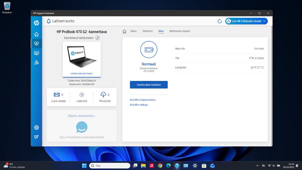Screen dimensions: 302x170
Task: Show hidden system tray icons chevron
Action: pos(257,166)
